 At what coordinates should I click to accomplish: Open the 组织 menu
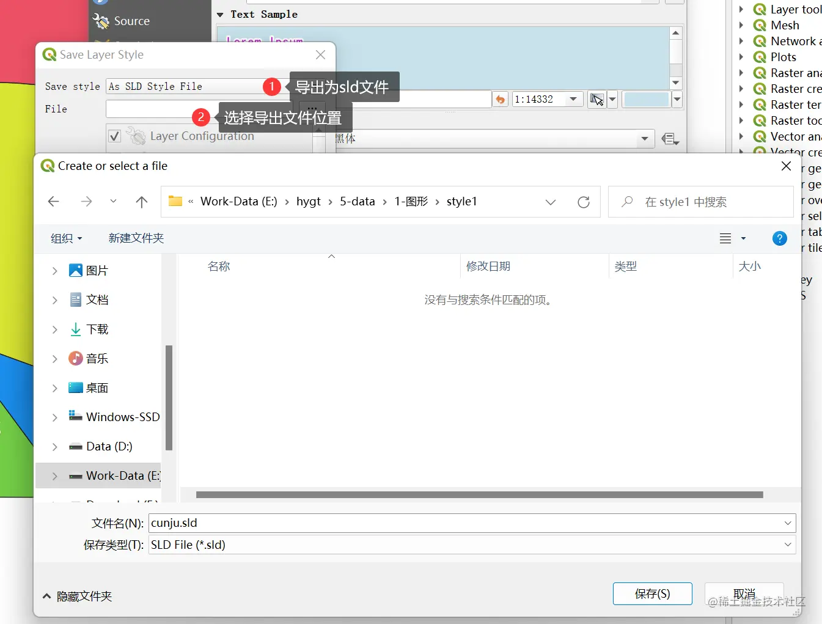[67, 238]
